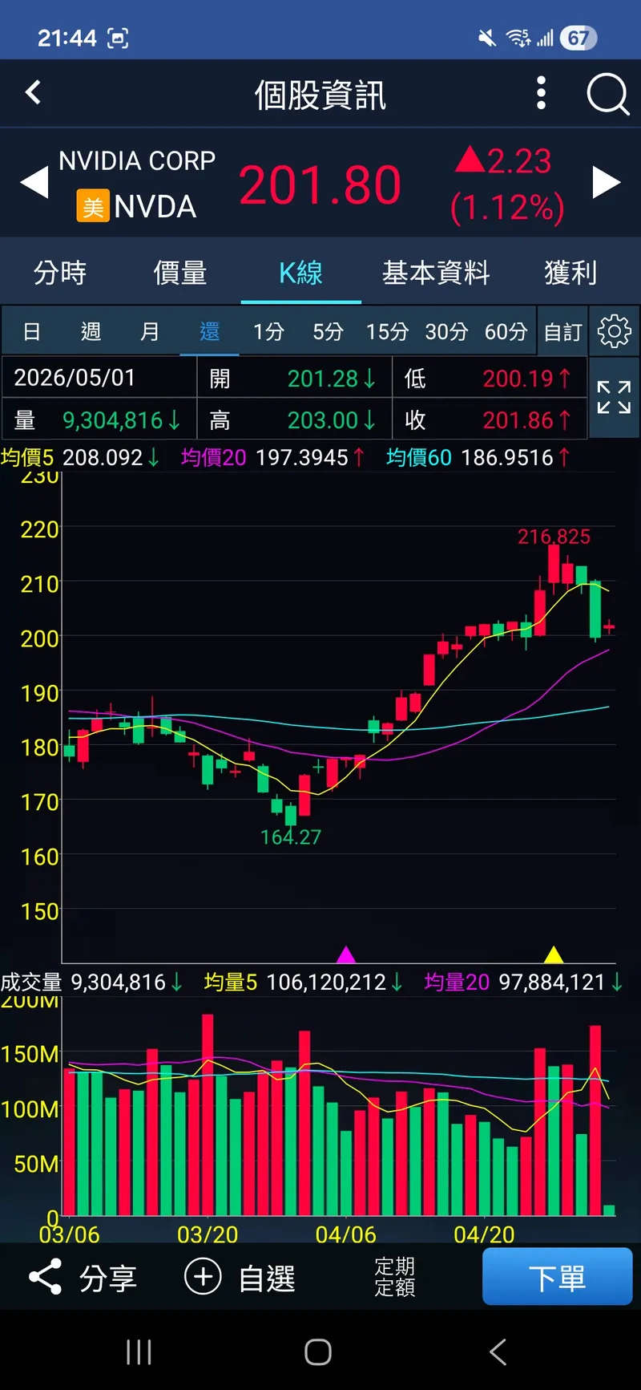Switch to previous stock with left triangle
This screenshot has height=1390, width=641.
(x=34, y=183)
